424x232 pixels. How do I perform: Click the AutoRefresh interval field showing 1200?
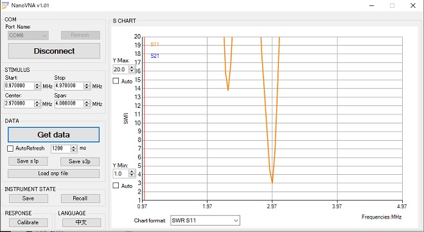point(60,148)
